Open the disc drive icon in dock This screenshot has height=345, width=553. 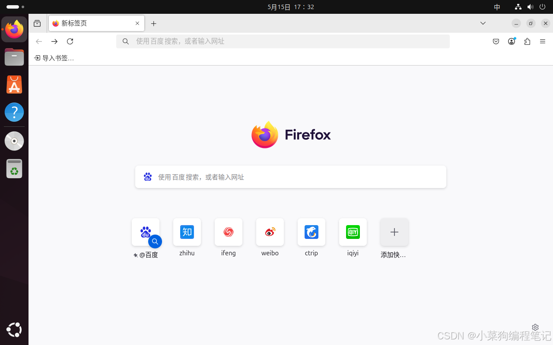pos(14,141)
